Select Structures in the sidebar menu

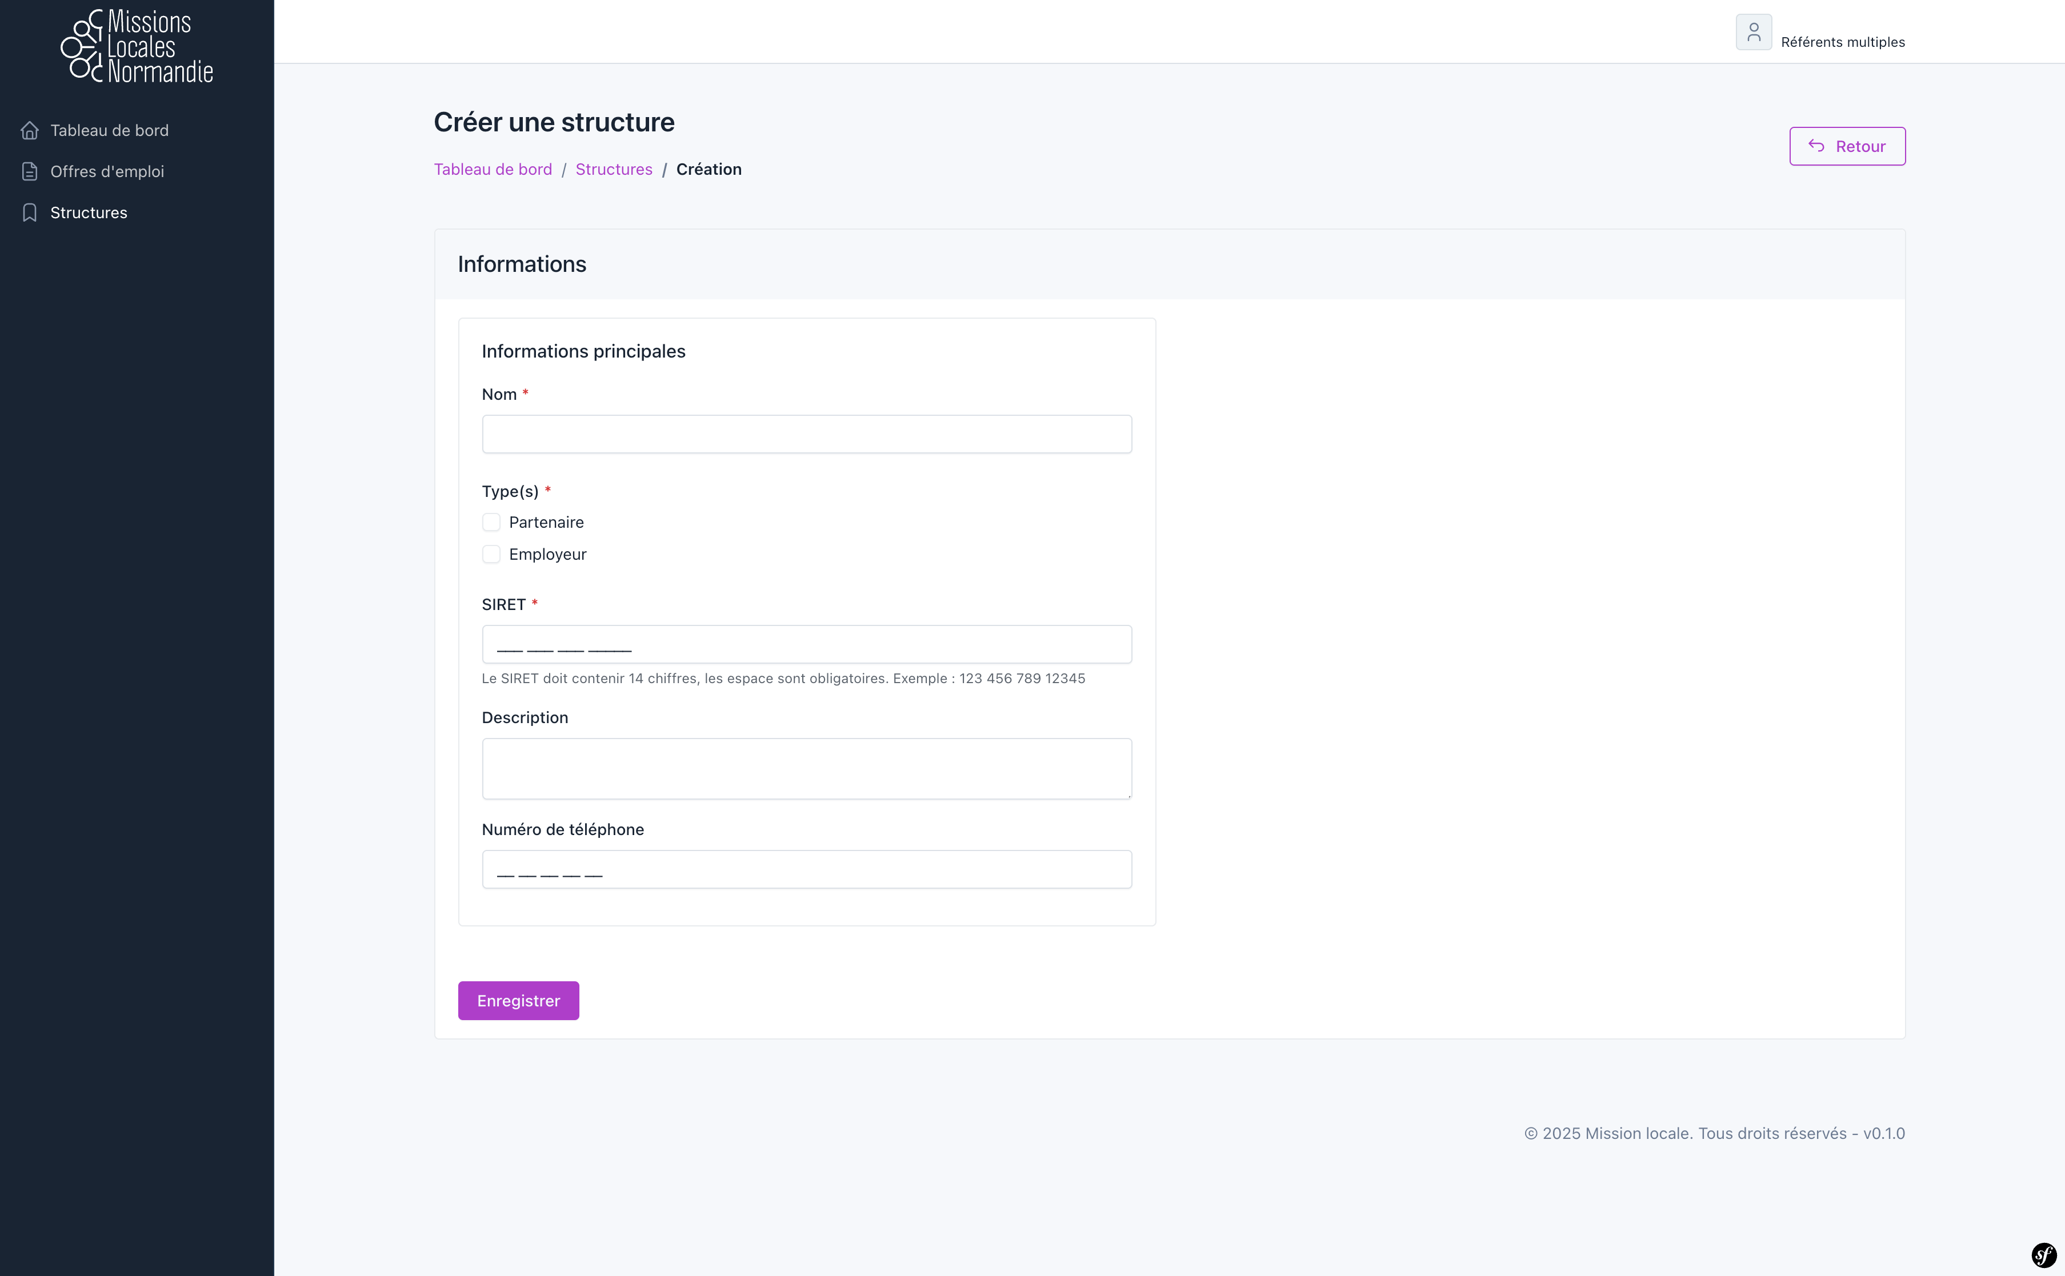pos(89,212)
